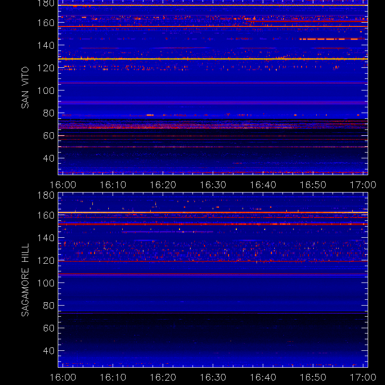The image size is (385, 385).
Task: Click the thick red band near 152 in Sagamore Hill
Action: click(x=213, y=224)
